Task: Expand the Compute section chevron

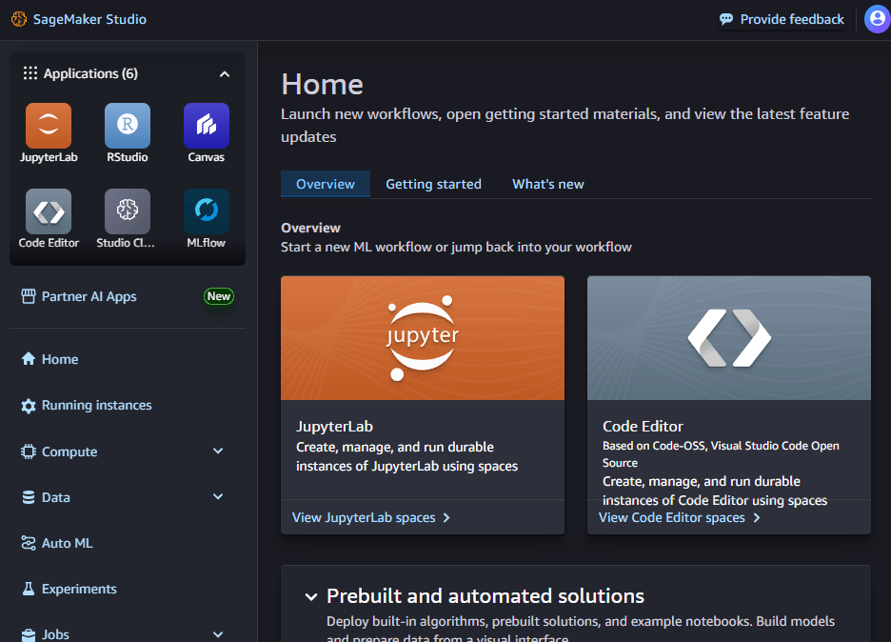Action: (218, 451)
